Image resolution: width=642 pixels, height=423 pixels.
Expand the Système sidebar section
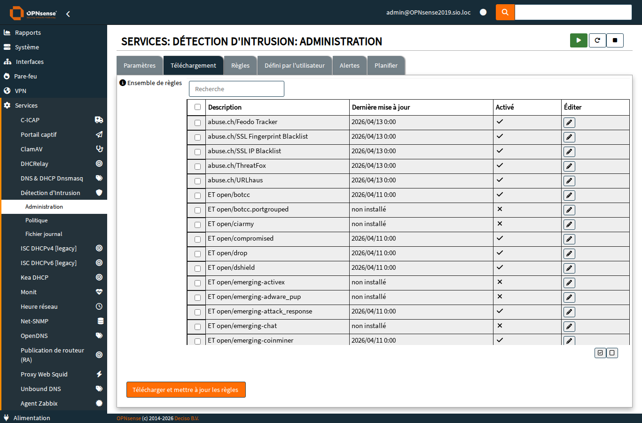point(54,47)
